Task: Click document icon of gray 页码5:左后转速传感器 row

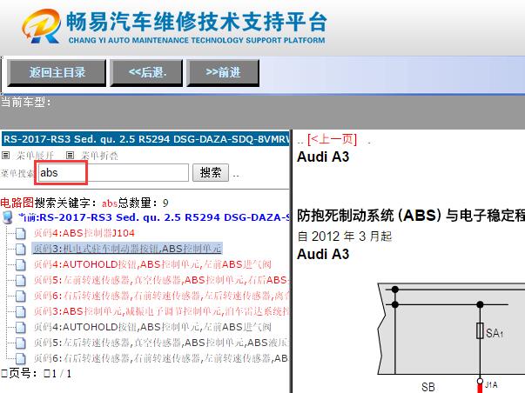Action: [x=20, y=343]
